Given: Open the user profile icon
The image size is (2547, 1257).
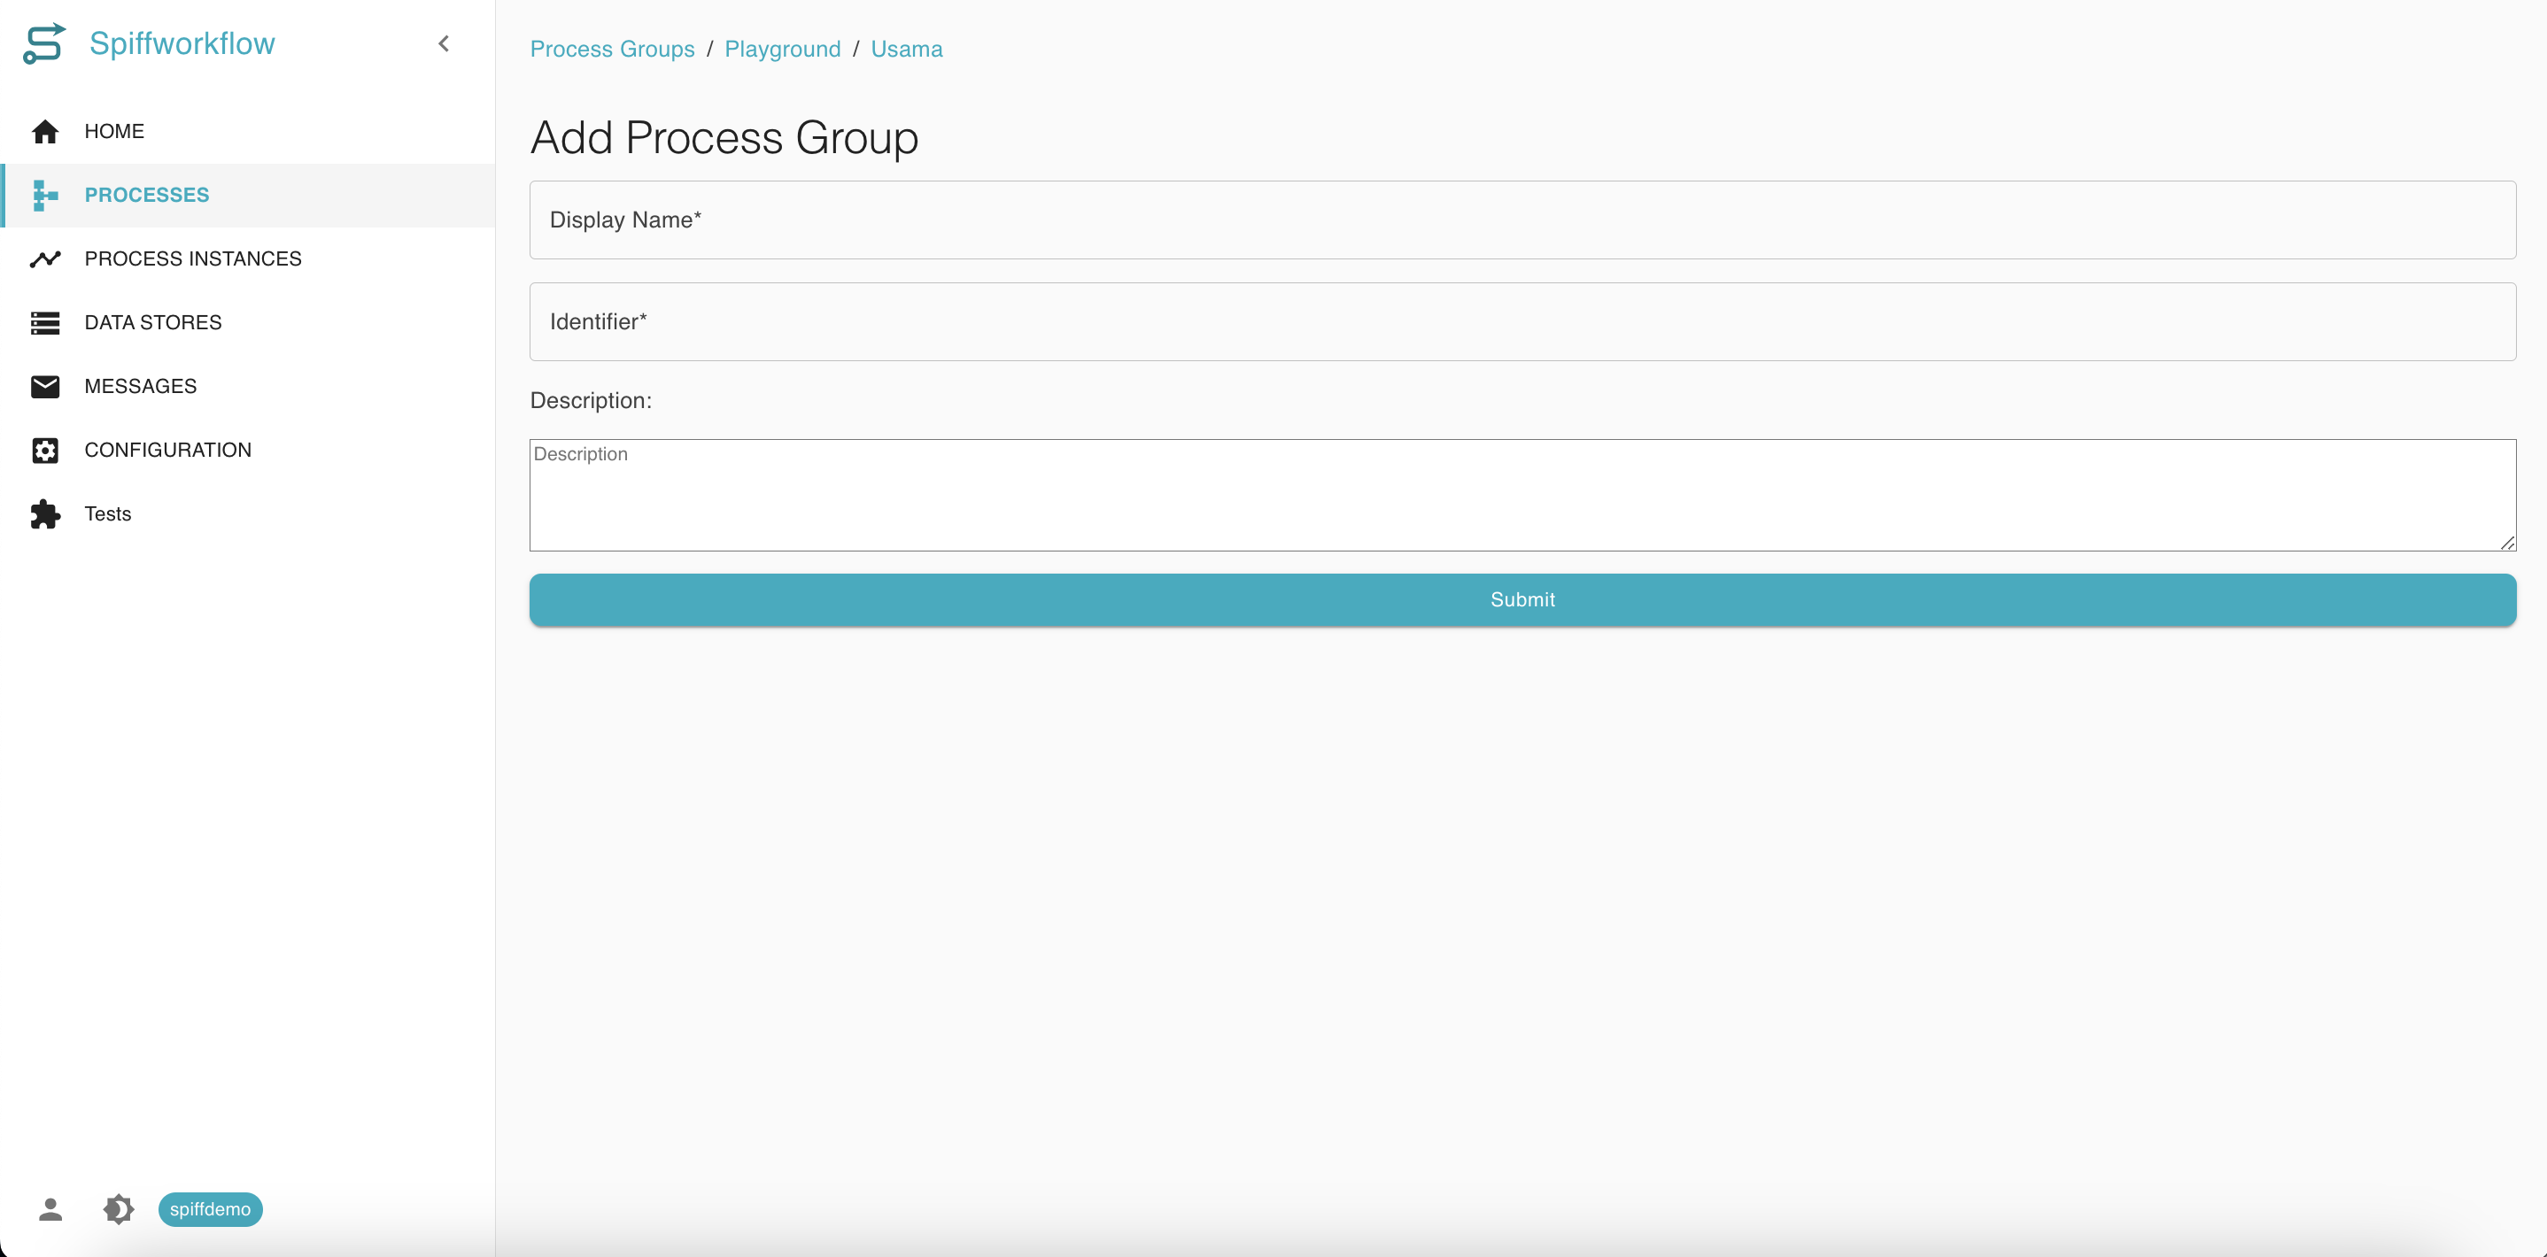Looking at the screenshot, I should click(x=50, y=1208).
